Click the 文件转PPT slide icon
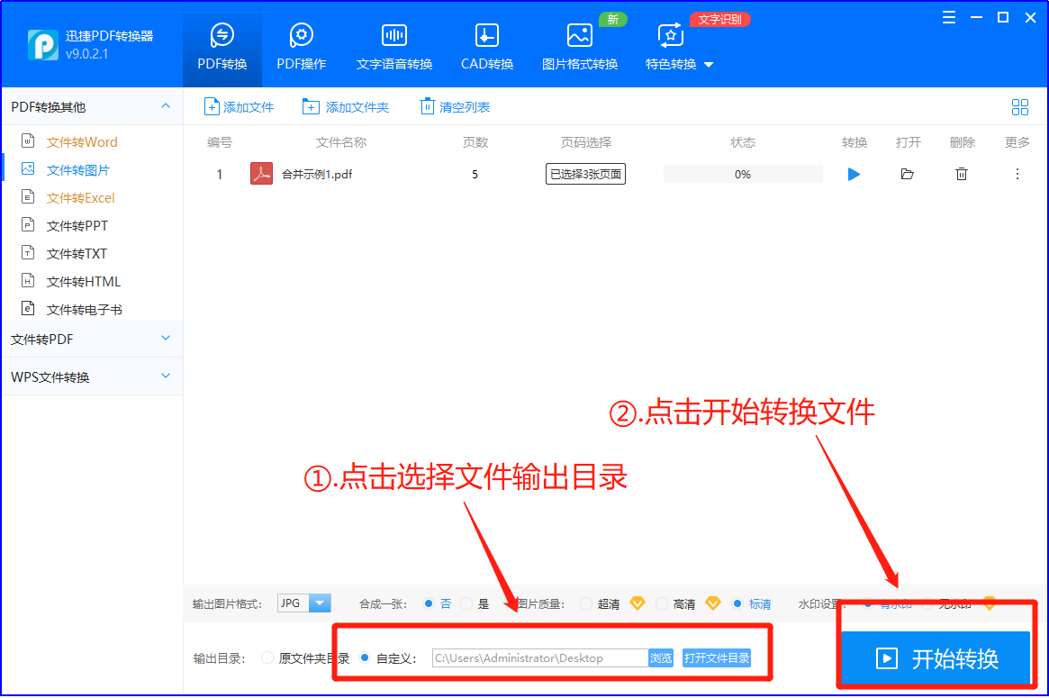The height and width of the screenshot is (698, 1049). click(x=28, y=225)
